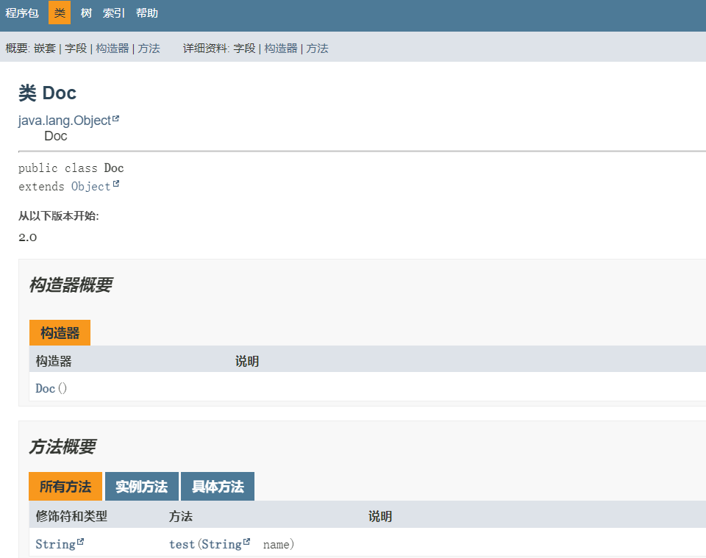Jump to 方法 in the 详细资料 links

[317, 48]
